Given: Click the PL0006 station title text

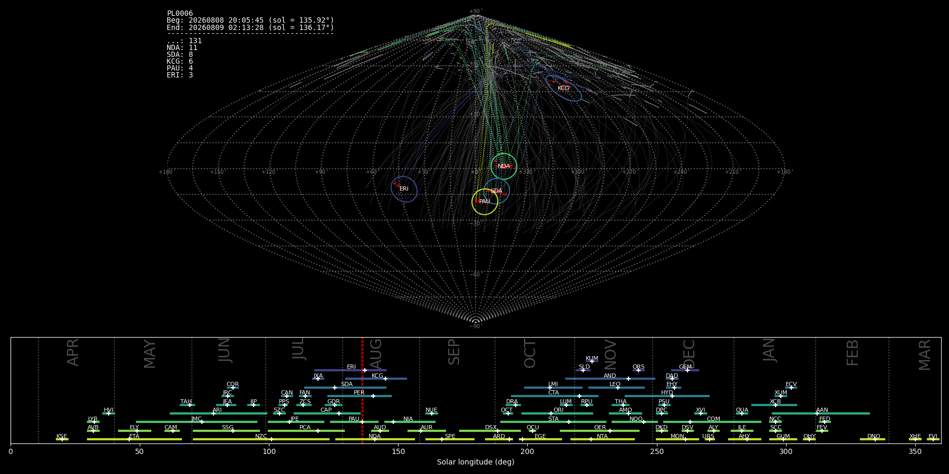Looking at the screenshot, I should tap(180, 14).
